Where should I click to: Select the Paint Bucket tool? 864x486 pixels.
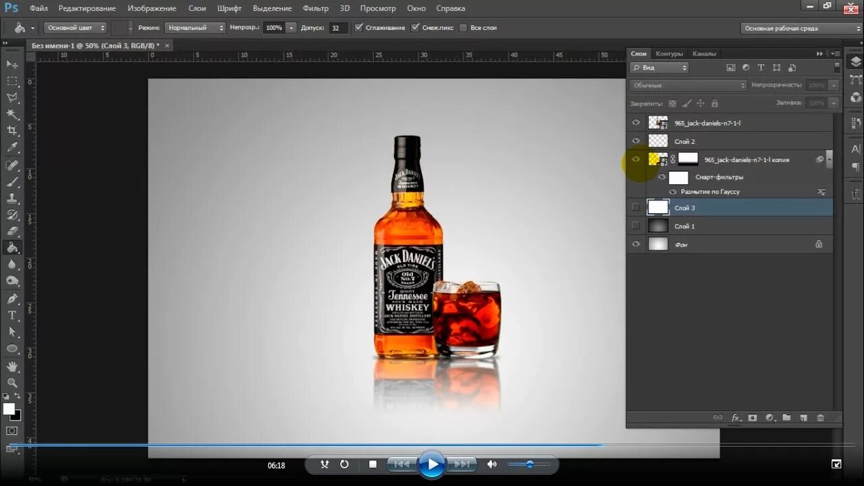12,248
